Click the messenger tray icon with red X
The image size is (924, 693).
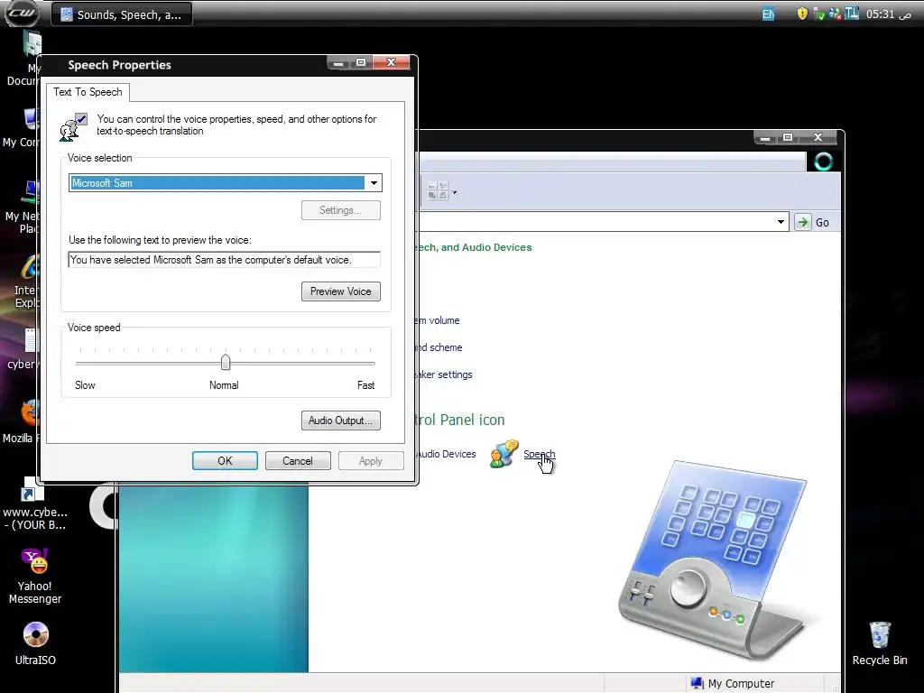tap(835, 14)
